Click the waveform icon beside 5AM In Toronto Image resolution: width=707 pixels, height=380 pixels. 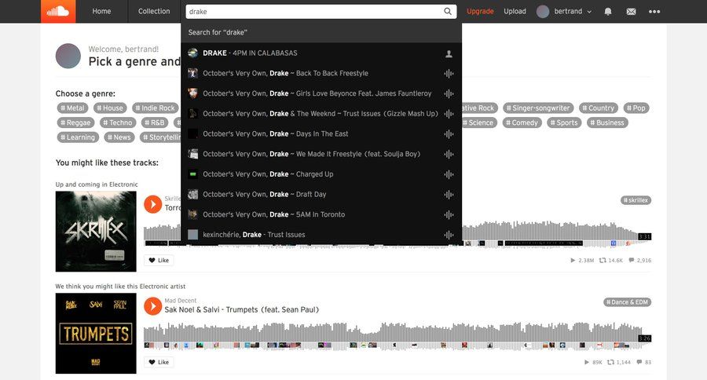click(449, 214)
